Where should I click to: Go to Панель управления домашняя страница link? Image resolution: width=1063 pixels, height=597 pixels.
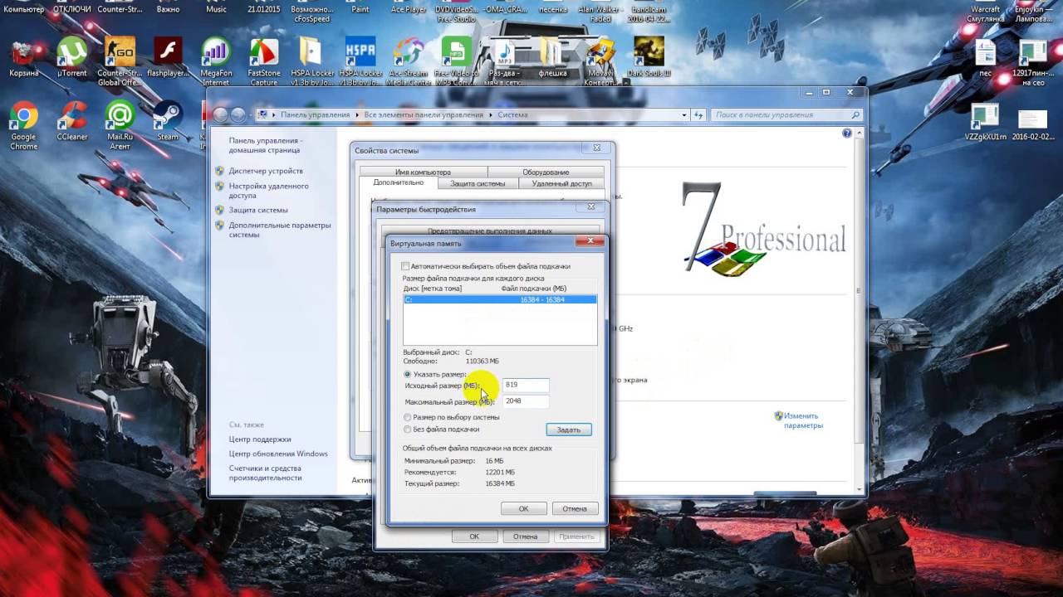(x=266, y=145)
